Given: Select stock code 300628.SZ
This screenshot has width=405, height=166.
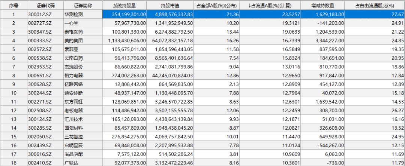Looking at the screenshot, I should tap(45, 84).
